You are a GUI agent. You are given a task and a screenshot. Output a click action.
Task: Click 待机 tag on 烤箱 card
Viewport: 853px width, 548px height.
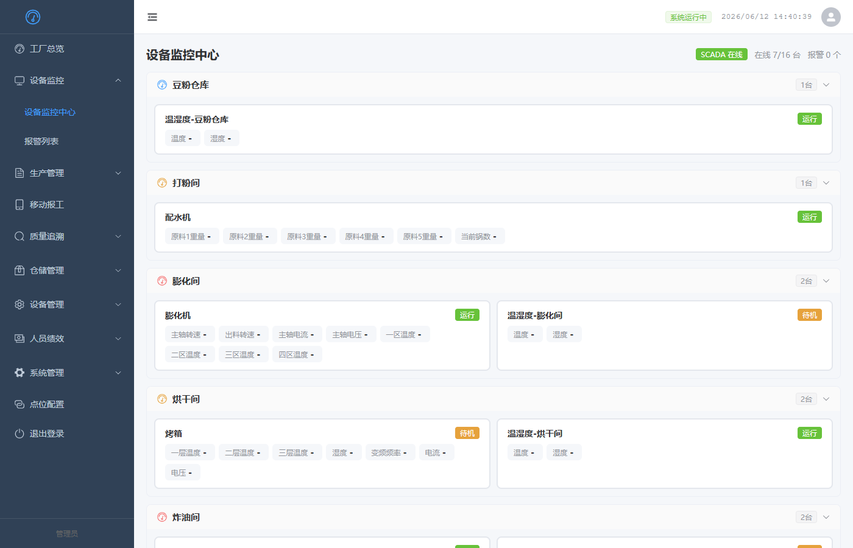click(x=467, y=433)
